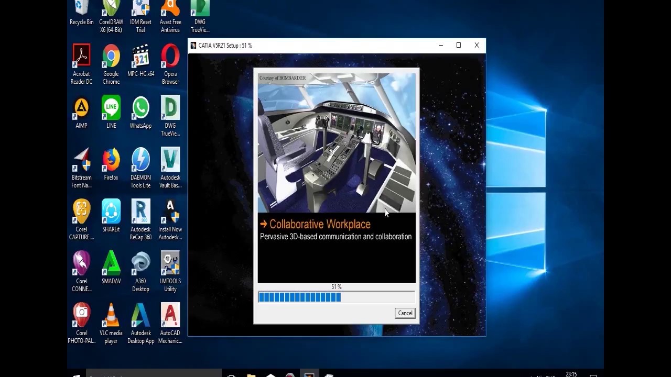This screenshot has width=671, height=377.
Task: Open SHAREit desktop shortcut
Action: tap(111, 216)
